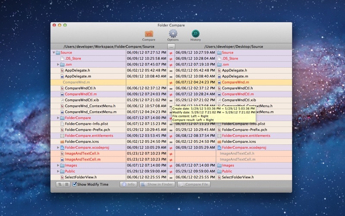Expand the .svn folder
Viewport: 345px width, 216px height.
[58, 64]
